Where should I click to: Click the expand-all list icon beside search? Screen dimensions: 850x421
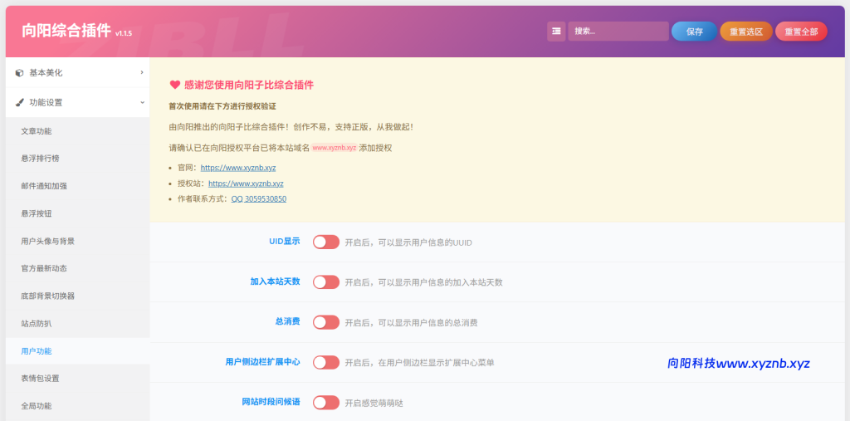(x=556, y=32)
